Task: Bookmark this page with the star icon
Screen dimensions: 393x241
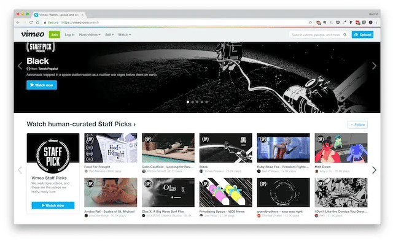Action: coord(310,22)
